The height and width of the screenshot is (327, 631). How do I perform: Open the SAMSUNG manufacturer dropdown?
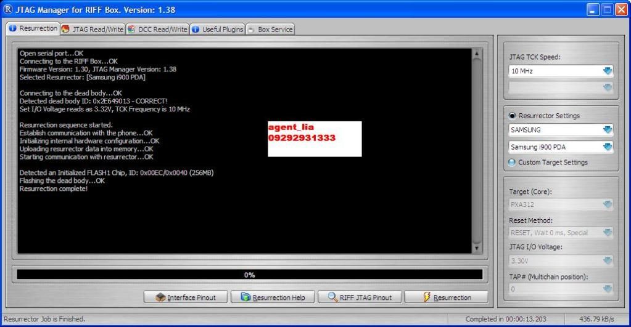pos(561,130)
